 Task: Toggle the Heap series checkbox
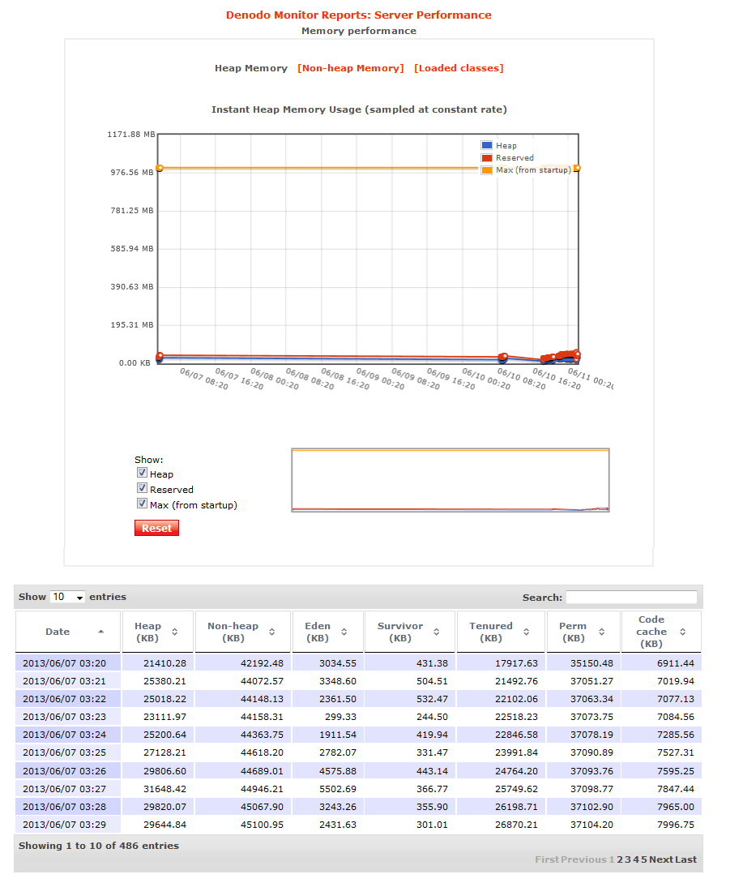pyautogui.click(x=142, y=473)
